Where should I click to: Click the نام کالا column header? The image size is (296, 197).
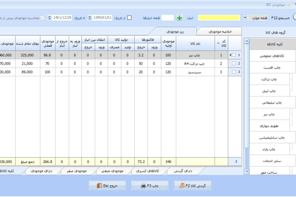195,43
